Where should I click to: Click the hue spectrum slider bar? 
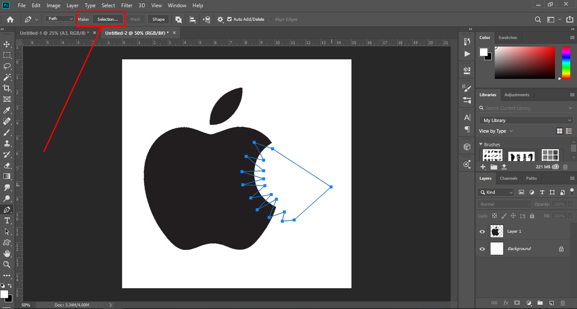pos(566,63)
